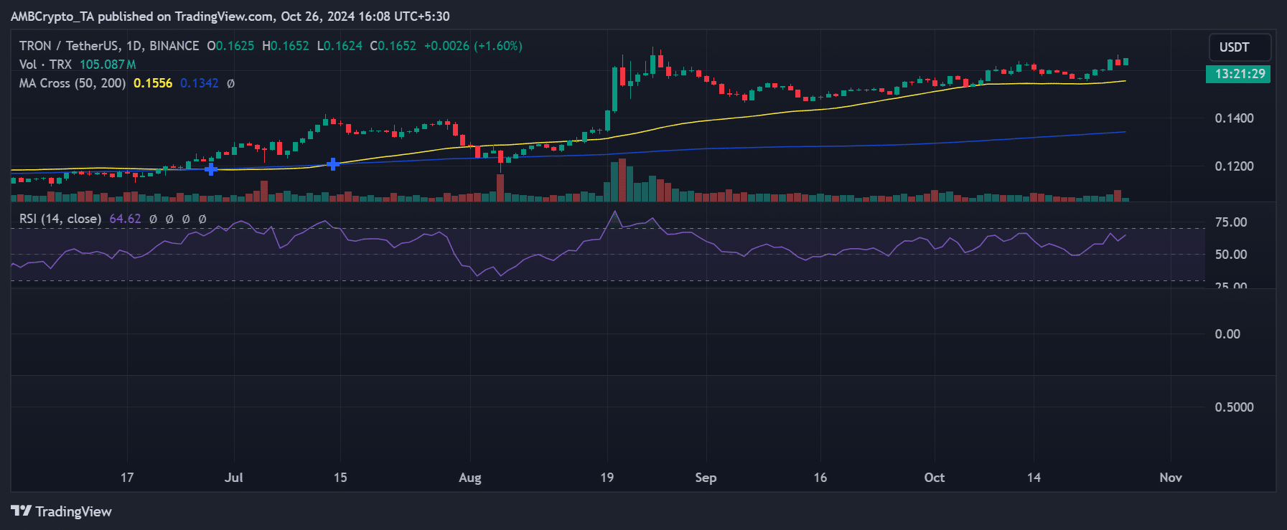Viewport: 1287px width, 530px height.
Task: Click the tallest volume bar near Aug 19
Action: [x=622, y=180]
